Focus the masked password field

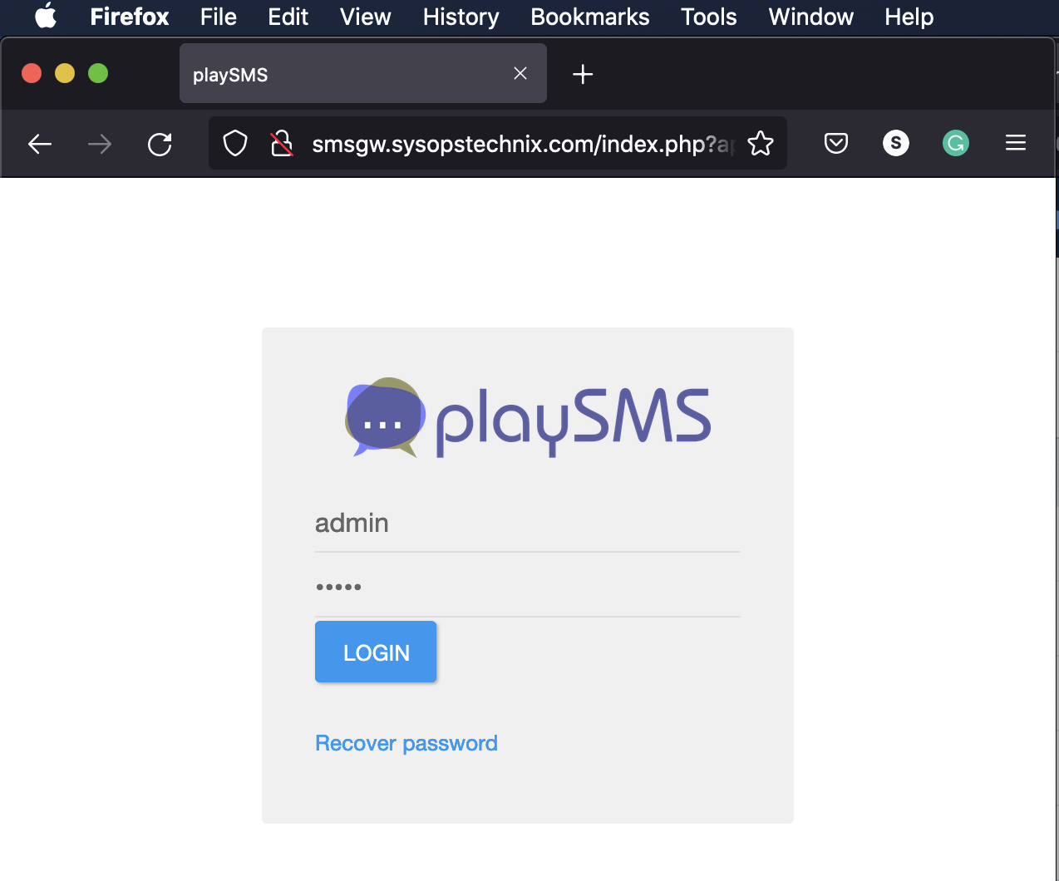click(528, 588)
